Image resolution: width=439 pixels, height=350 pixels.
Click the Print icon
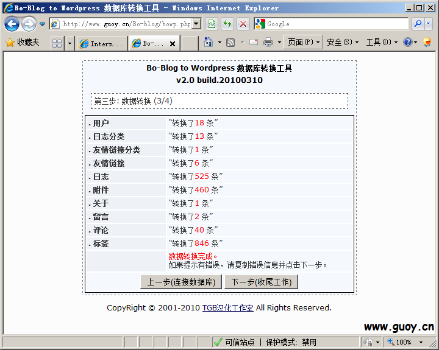[x=268, y=42]
